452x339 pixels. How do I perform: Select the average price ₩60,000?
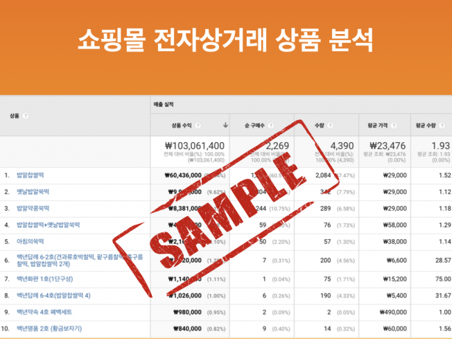click(x=395, y=329)
